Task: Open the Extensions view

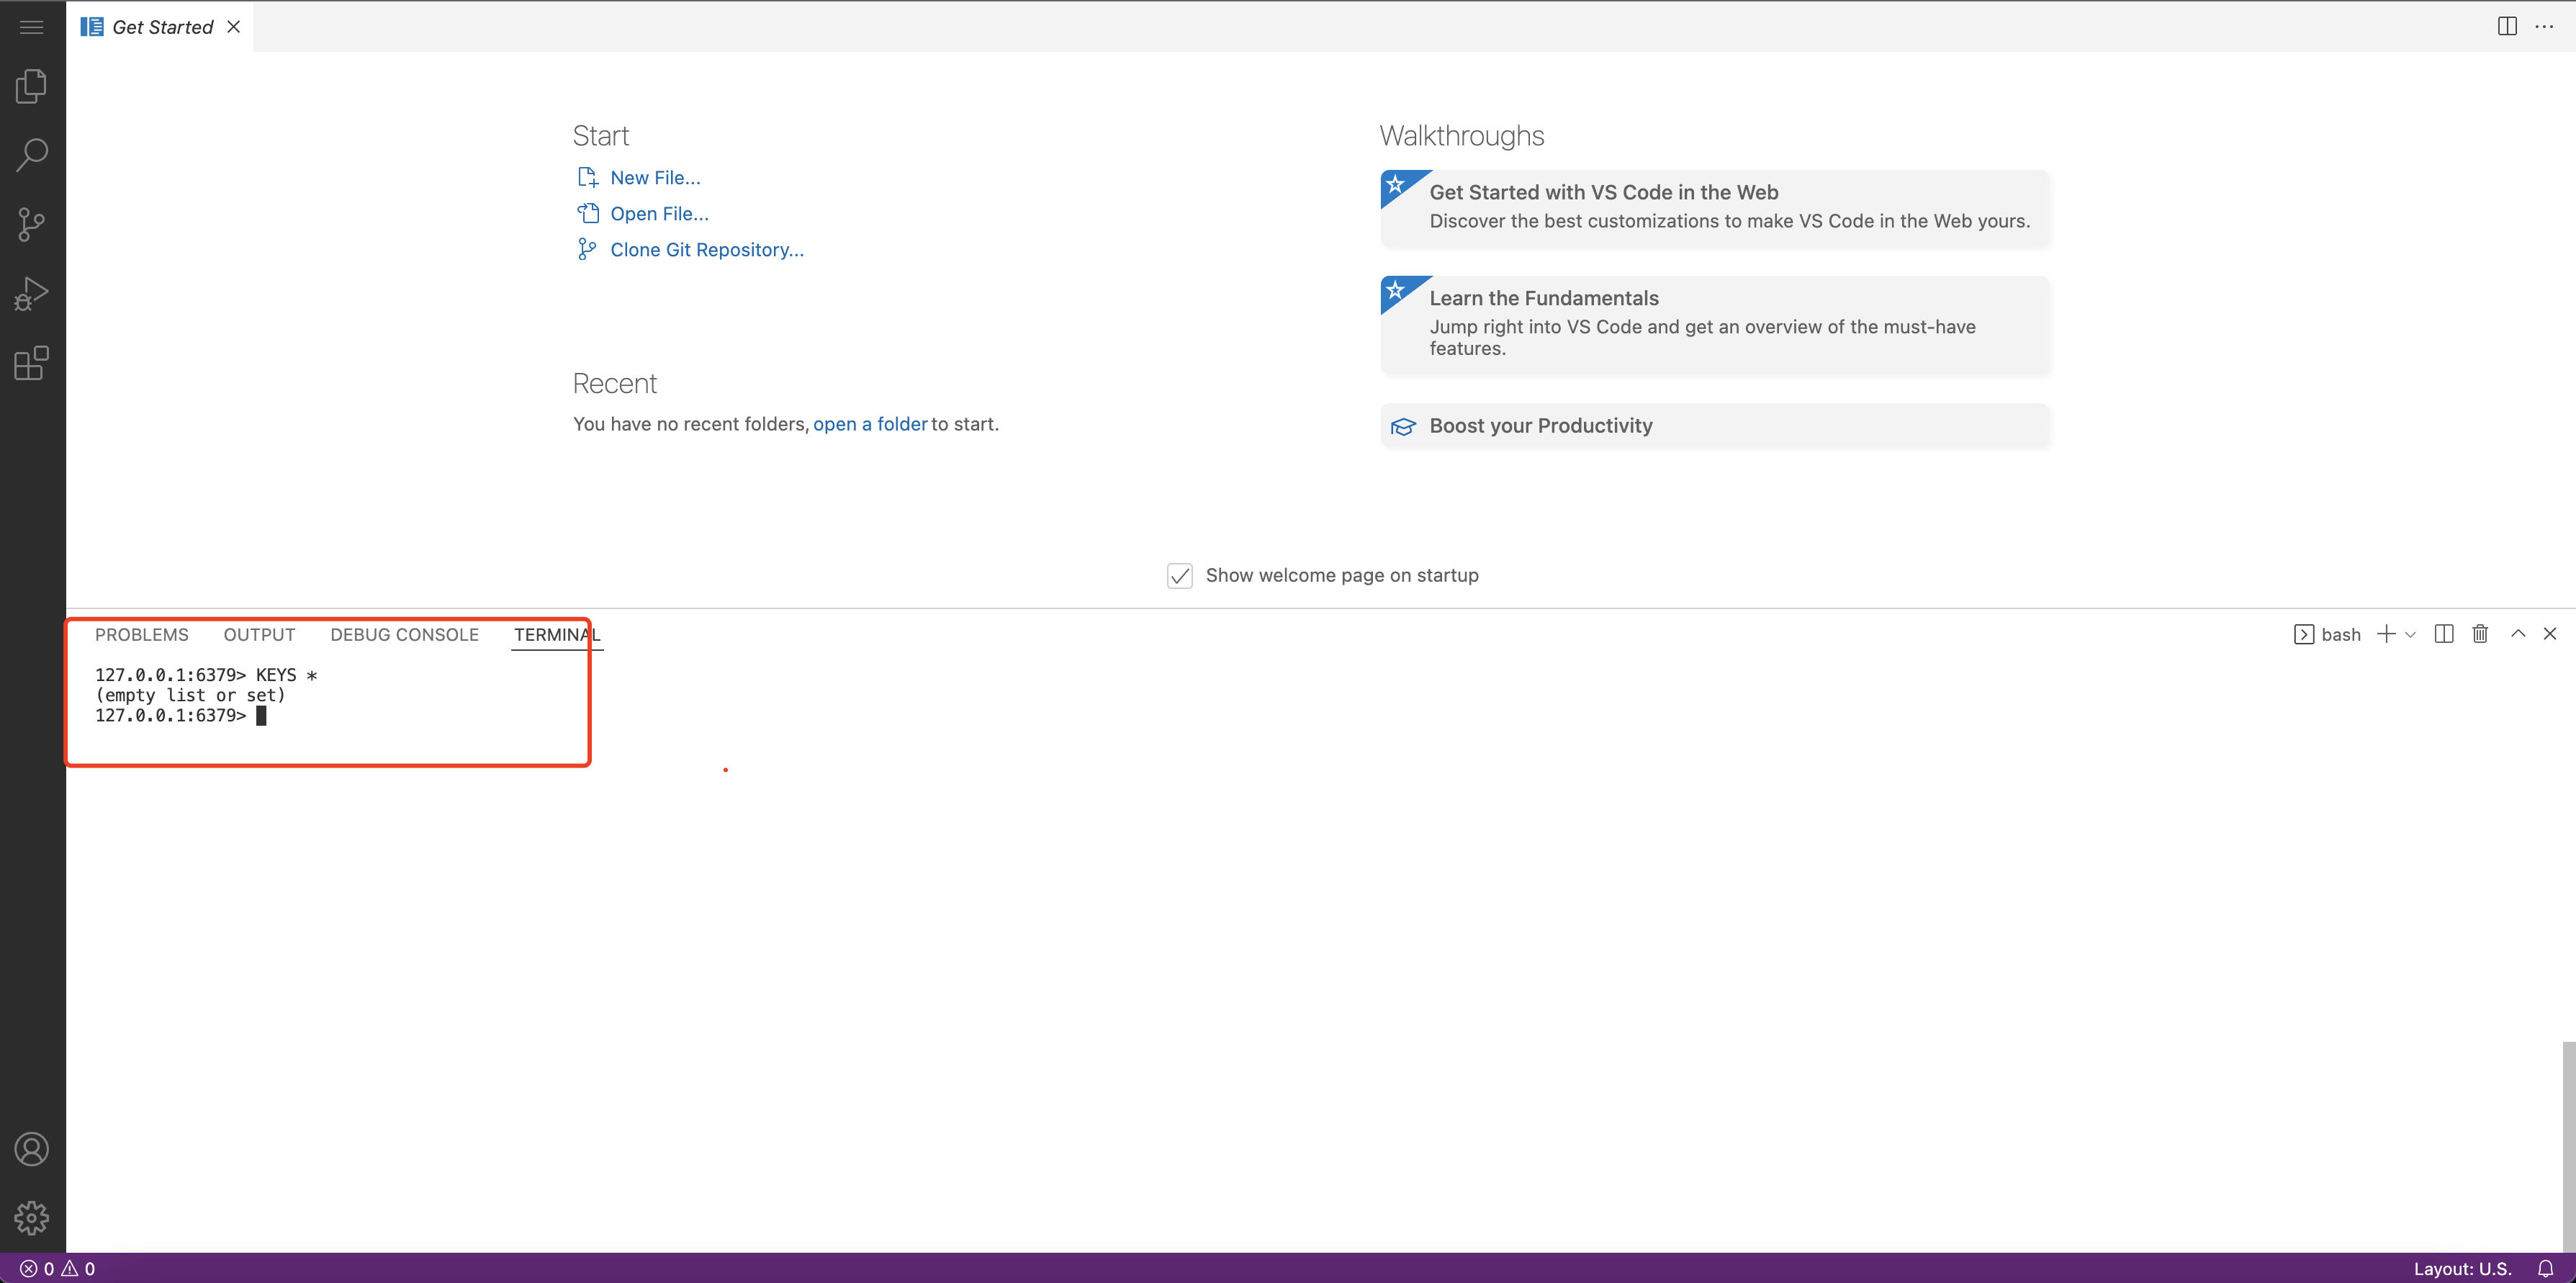Action: pos(32,363)
